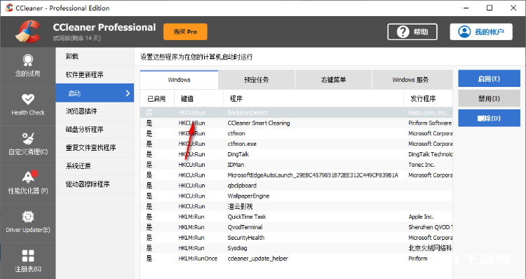526x279 pixels.
Task: Close the CCleaner window
Action: coord(513,8)
